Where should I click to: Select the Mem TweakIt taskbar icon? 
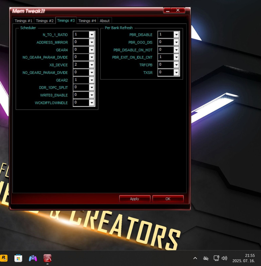[48, 258]
